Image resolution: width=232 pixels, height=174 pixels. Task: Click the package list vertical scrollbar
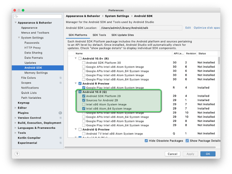(x=219, y=61)
